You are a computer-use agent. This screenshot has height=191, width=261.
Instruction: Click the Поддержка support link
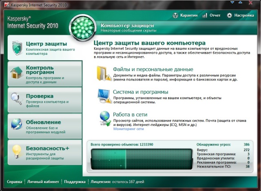75,182
